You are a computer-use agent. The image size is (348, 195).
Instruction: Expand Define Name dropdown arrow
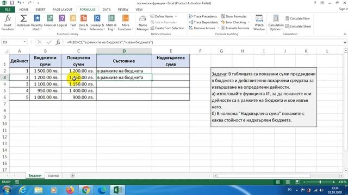(x=176, y=16)
